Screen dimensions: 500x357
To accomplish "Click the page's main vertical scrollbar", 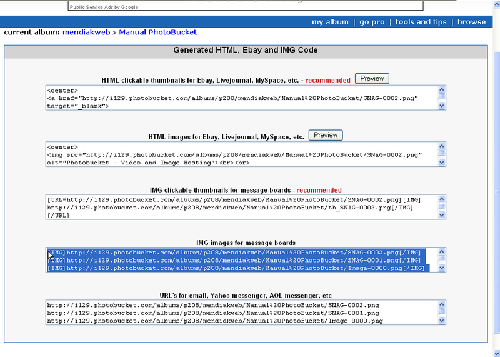I will (x=497, y=191).
